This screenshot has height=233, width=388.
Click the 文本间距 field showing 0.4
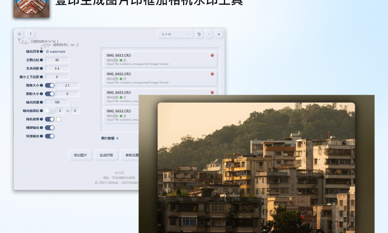[x=57, y=68]
